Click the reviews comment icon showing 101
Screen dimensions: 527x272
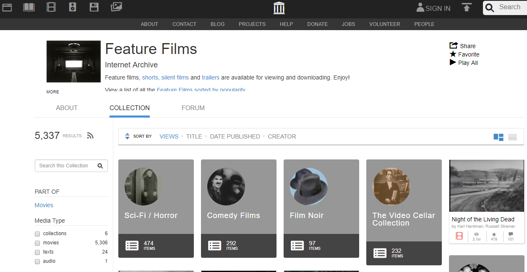[x=511, y=234]
